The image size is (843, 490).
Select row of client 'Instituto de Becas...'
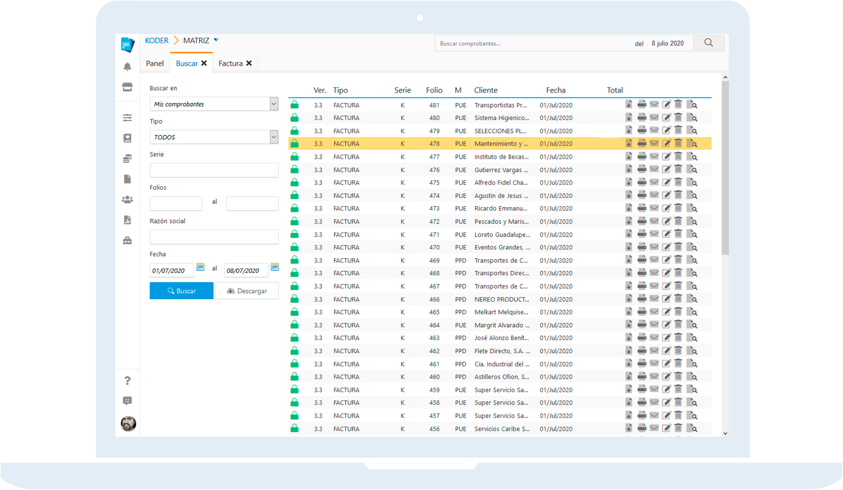point(500,156)
